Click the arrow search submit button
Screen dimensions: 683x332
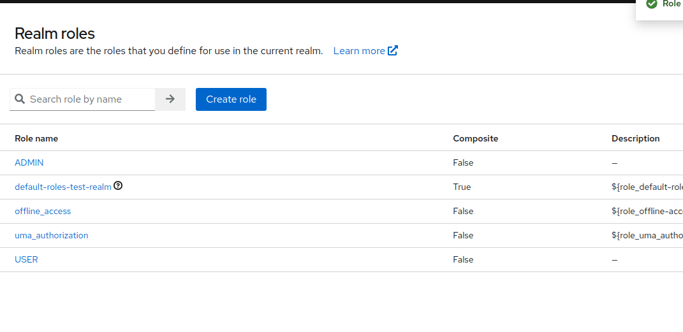[x=170, y=99]
